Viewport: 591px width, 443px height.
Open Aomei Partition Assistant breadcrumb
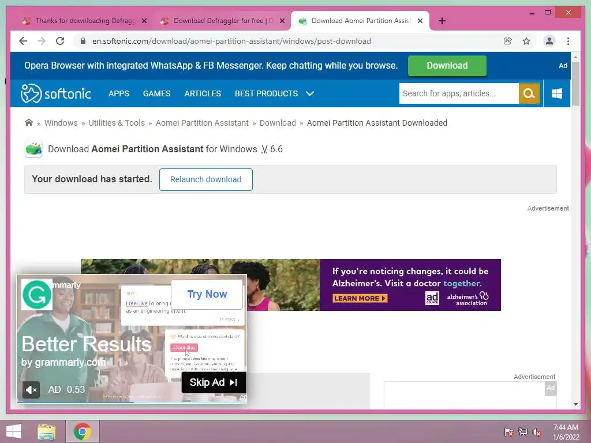click(x=202, y=123)
